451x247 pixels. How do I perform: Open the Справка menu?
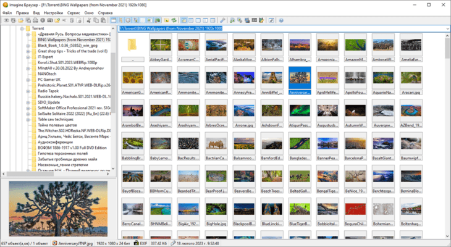point(105,12)
